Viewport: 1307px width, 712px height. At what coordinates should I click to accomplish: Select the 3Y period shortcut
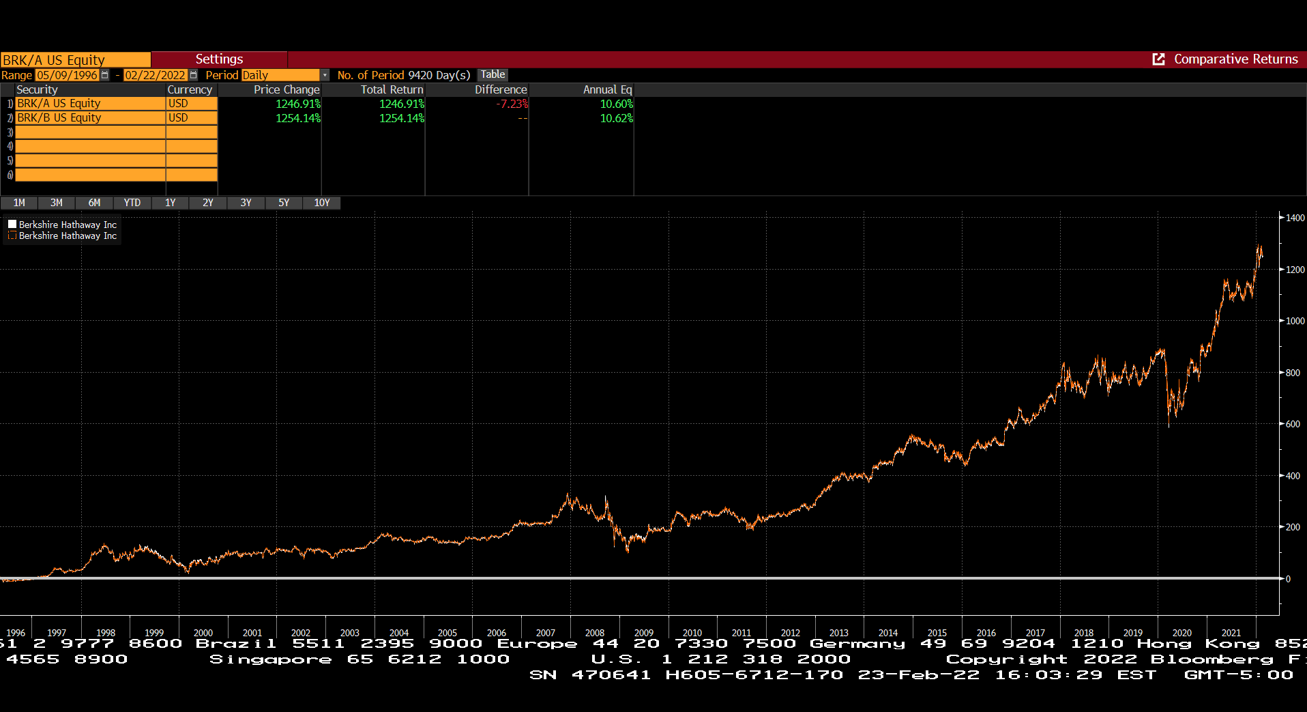246,203
